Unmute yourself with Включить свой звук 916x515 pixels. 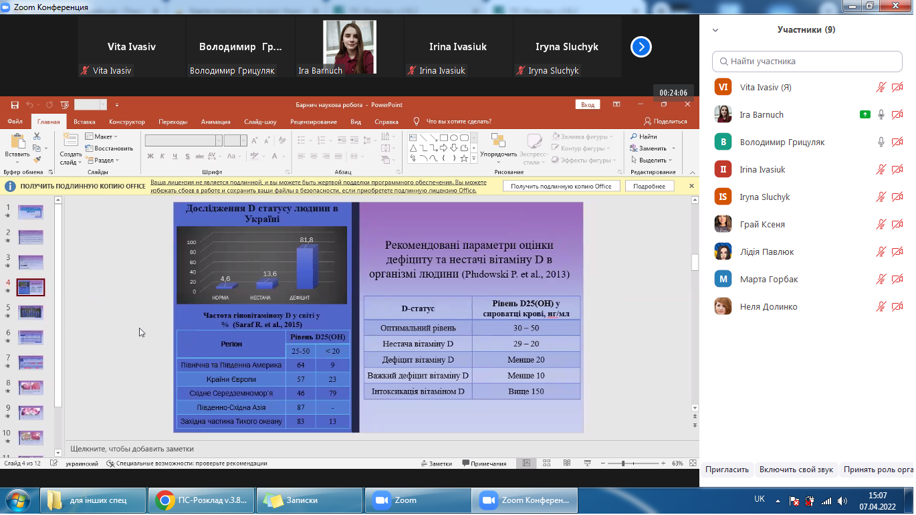click(796, 470)
